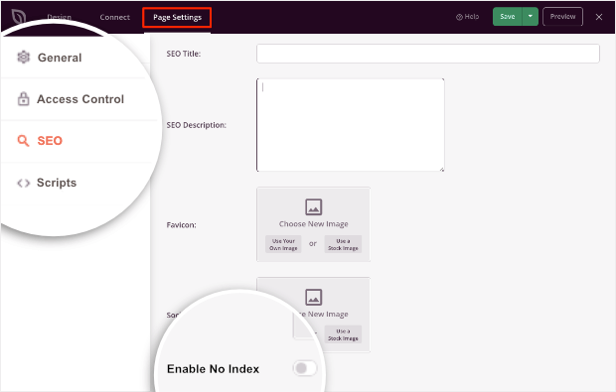Click Use Your Own Image for Favicon

click(283, 244)
